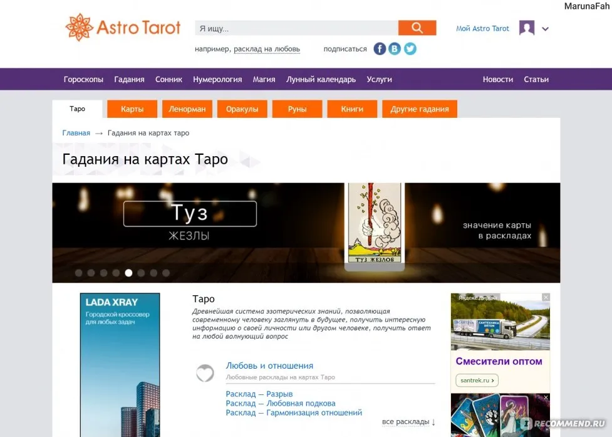Close the tarot cards ad below

(x=546, y=397)
